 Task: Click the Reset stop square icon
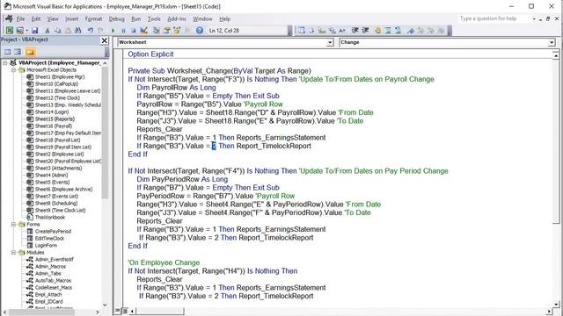(x=133, y=31)
